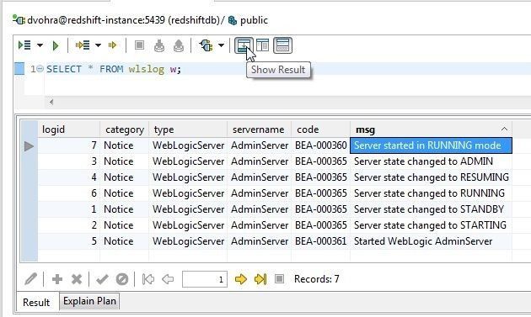Image resolution: width=531 pixels, height=317 pixels.
Task: Click the Commit transaction icon
Action: point(159,45)
